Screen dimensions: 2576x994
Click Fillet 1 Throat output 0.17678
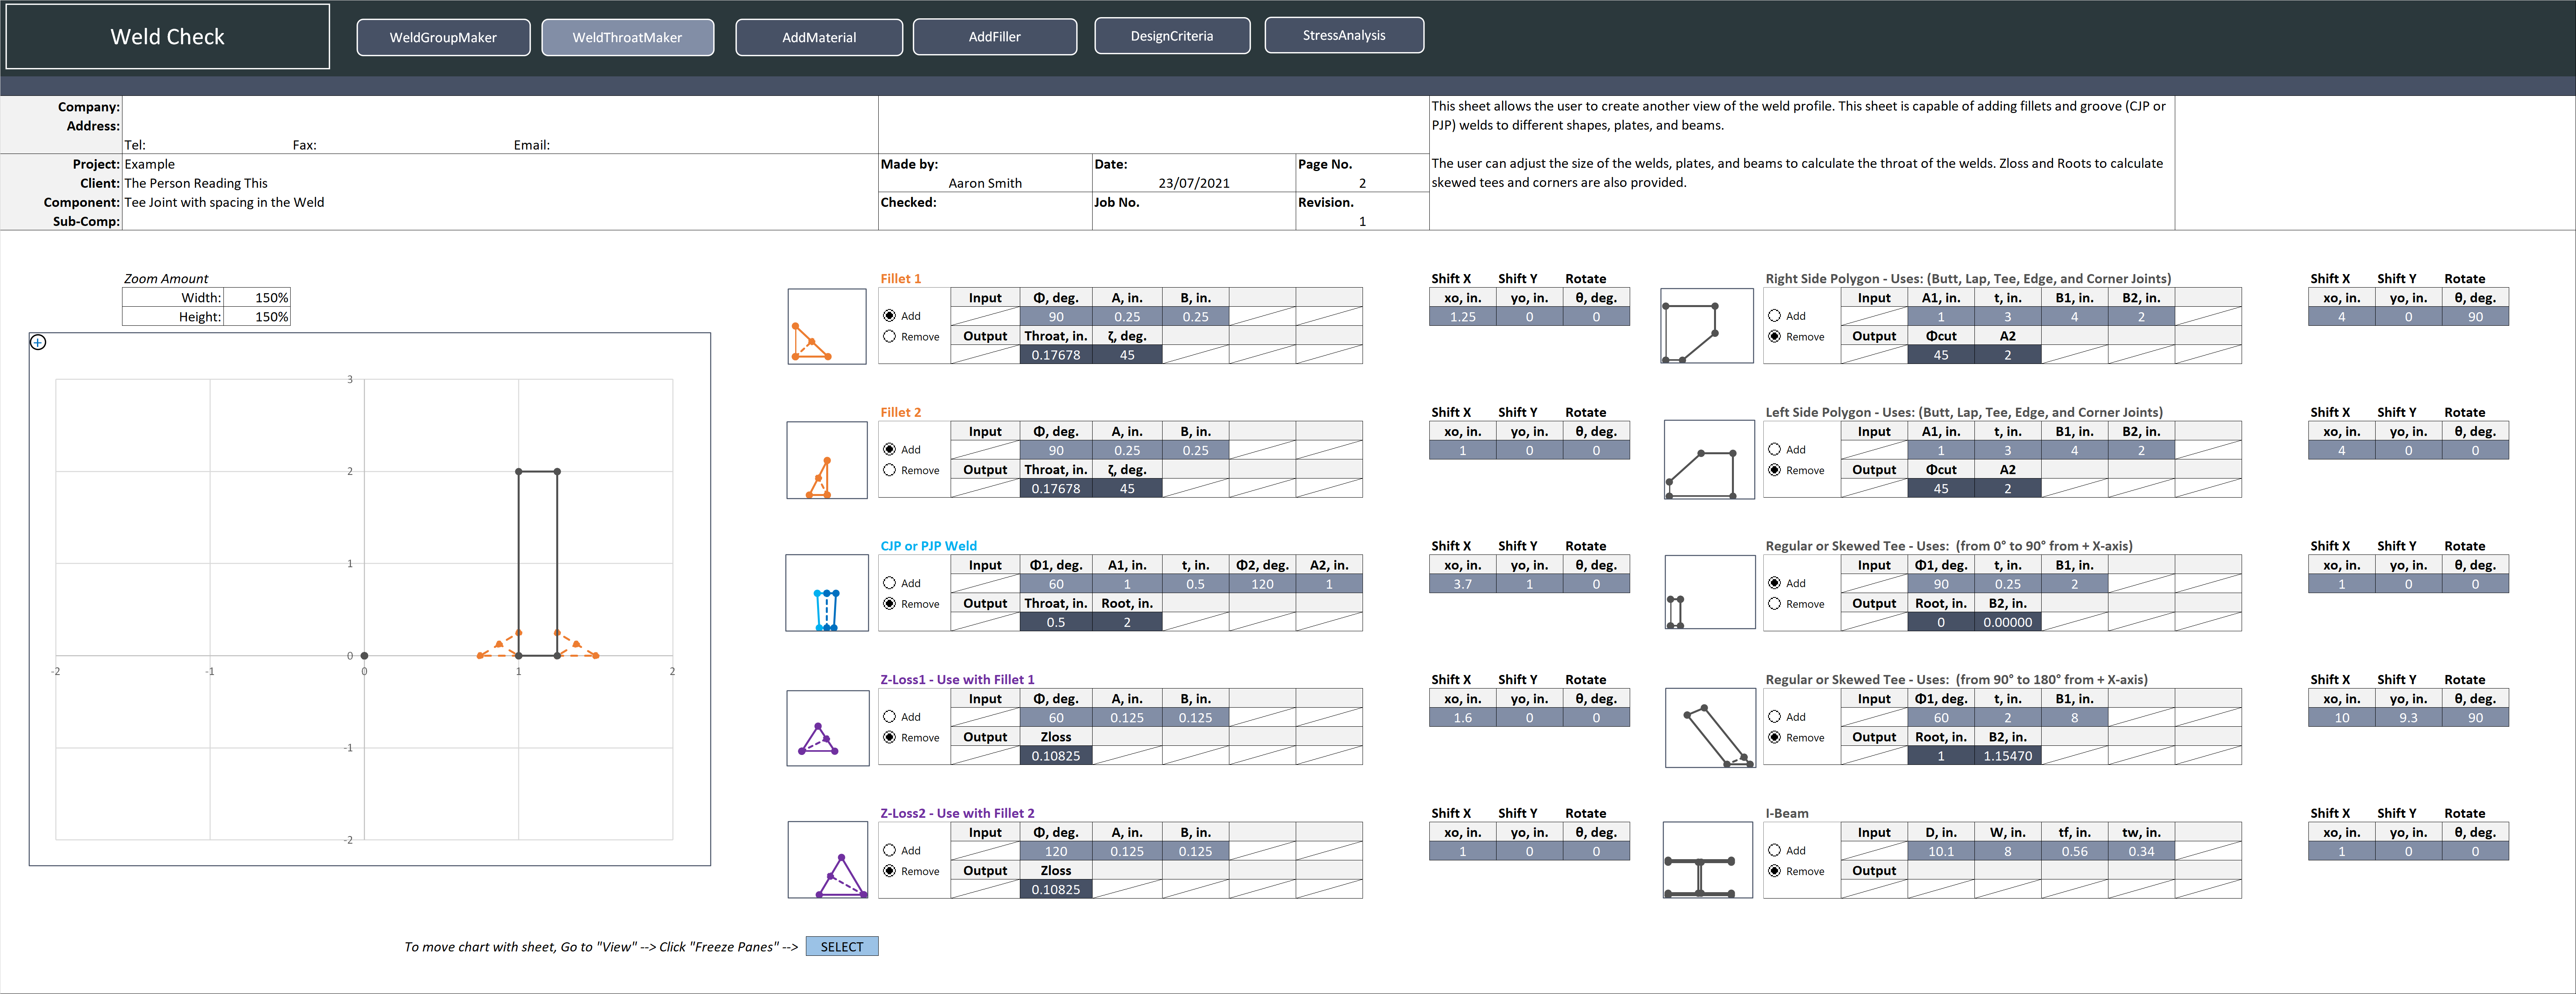1056,355
